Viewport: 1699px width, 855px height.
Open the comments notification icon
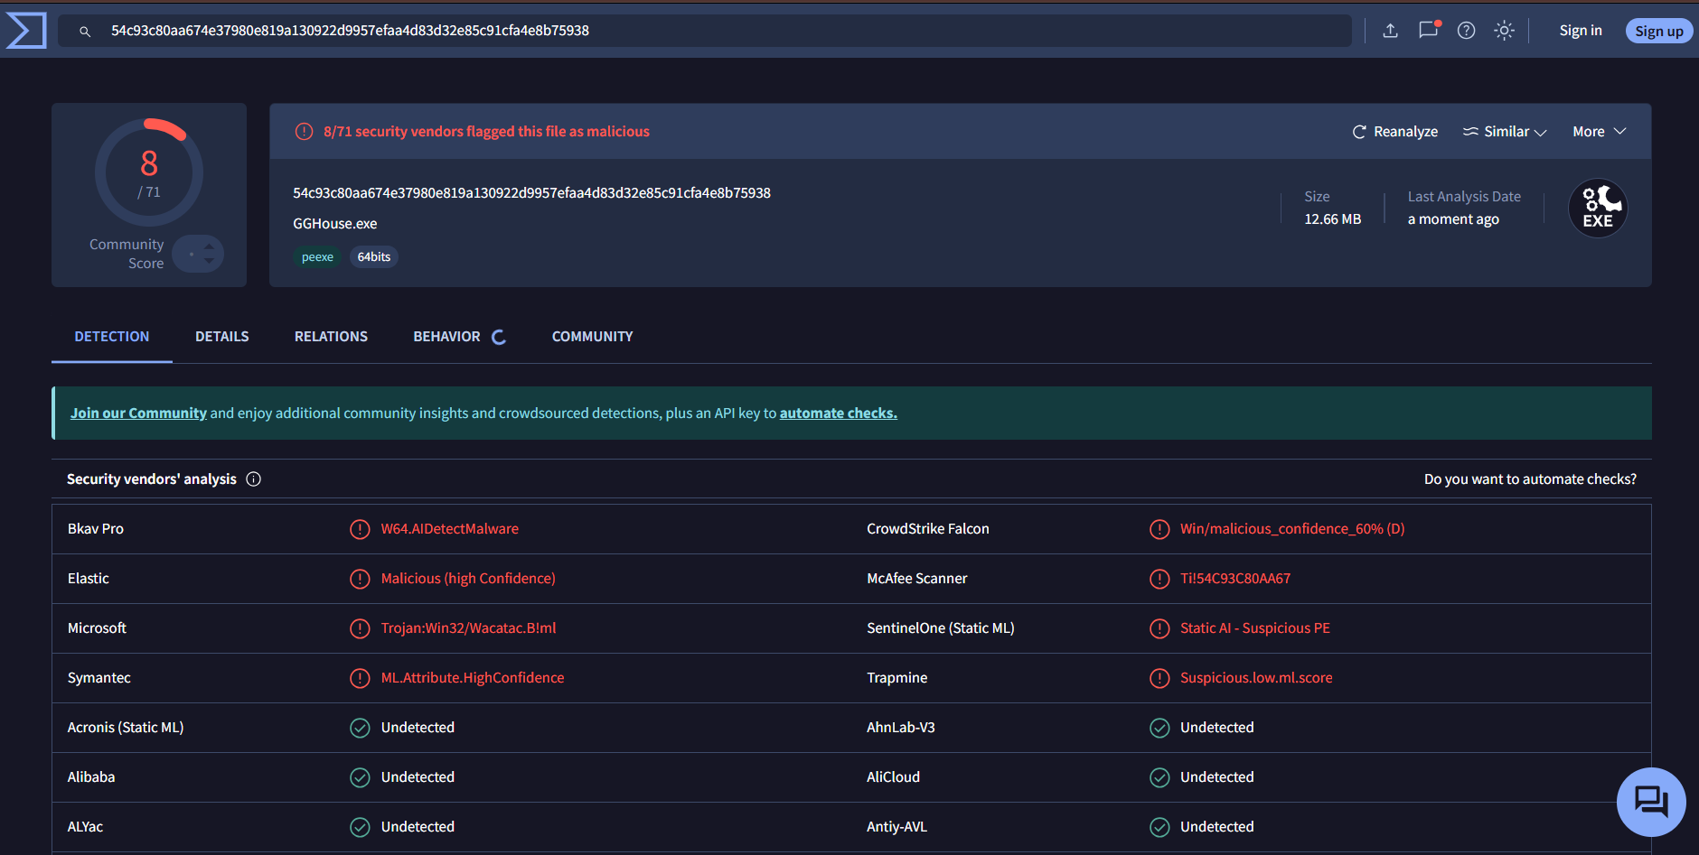[1428, 30]
